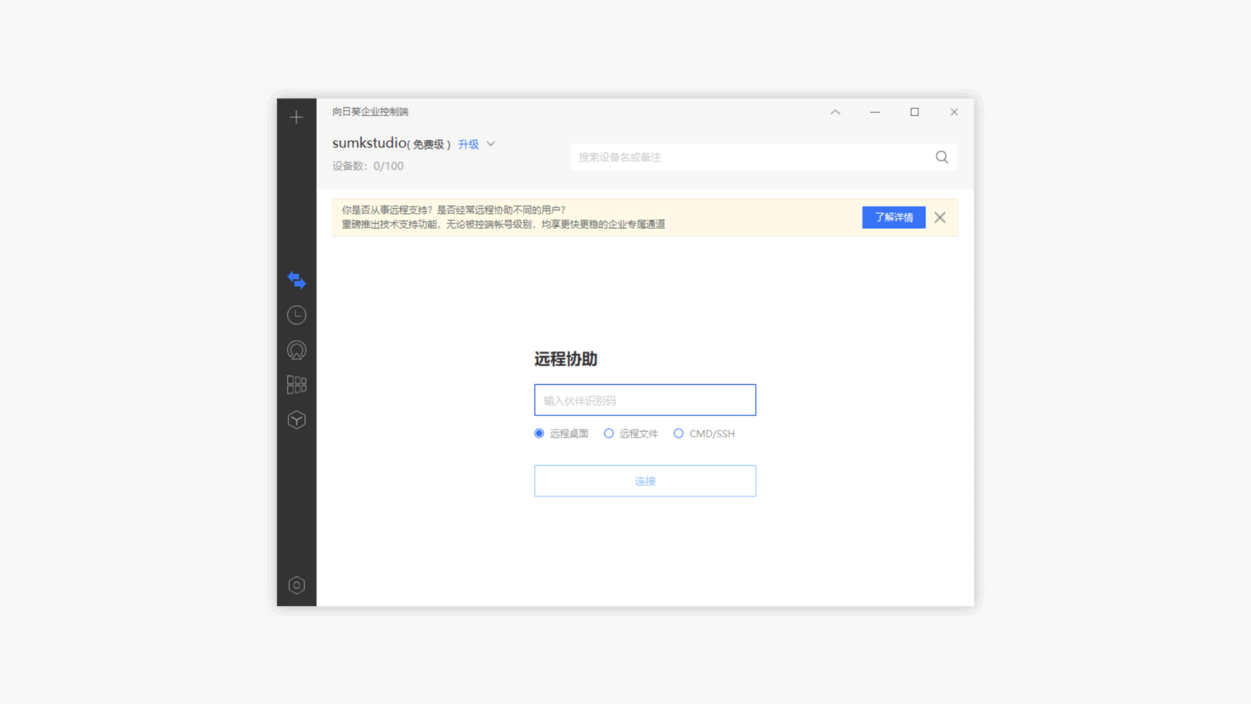Open the remote assistance arrows sidebar icon

[x=296, y=280]
